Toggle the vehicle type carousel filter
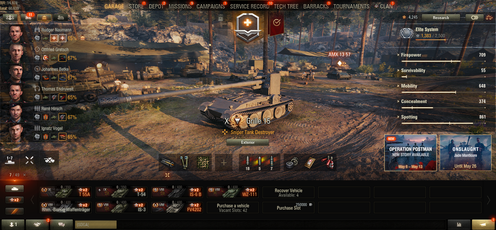This screenshot has width=496, height=230. click(x=14, y=189)
